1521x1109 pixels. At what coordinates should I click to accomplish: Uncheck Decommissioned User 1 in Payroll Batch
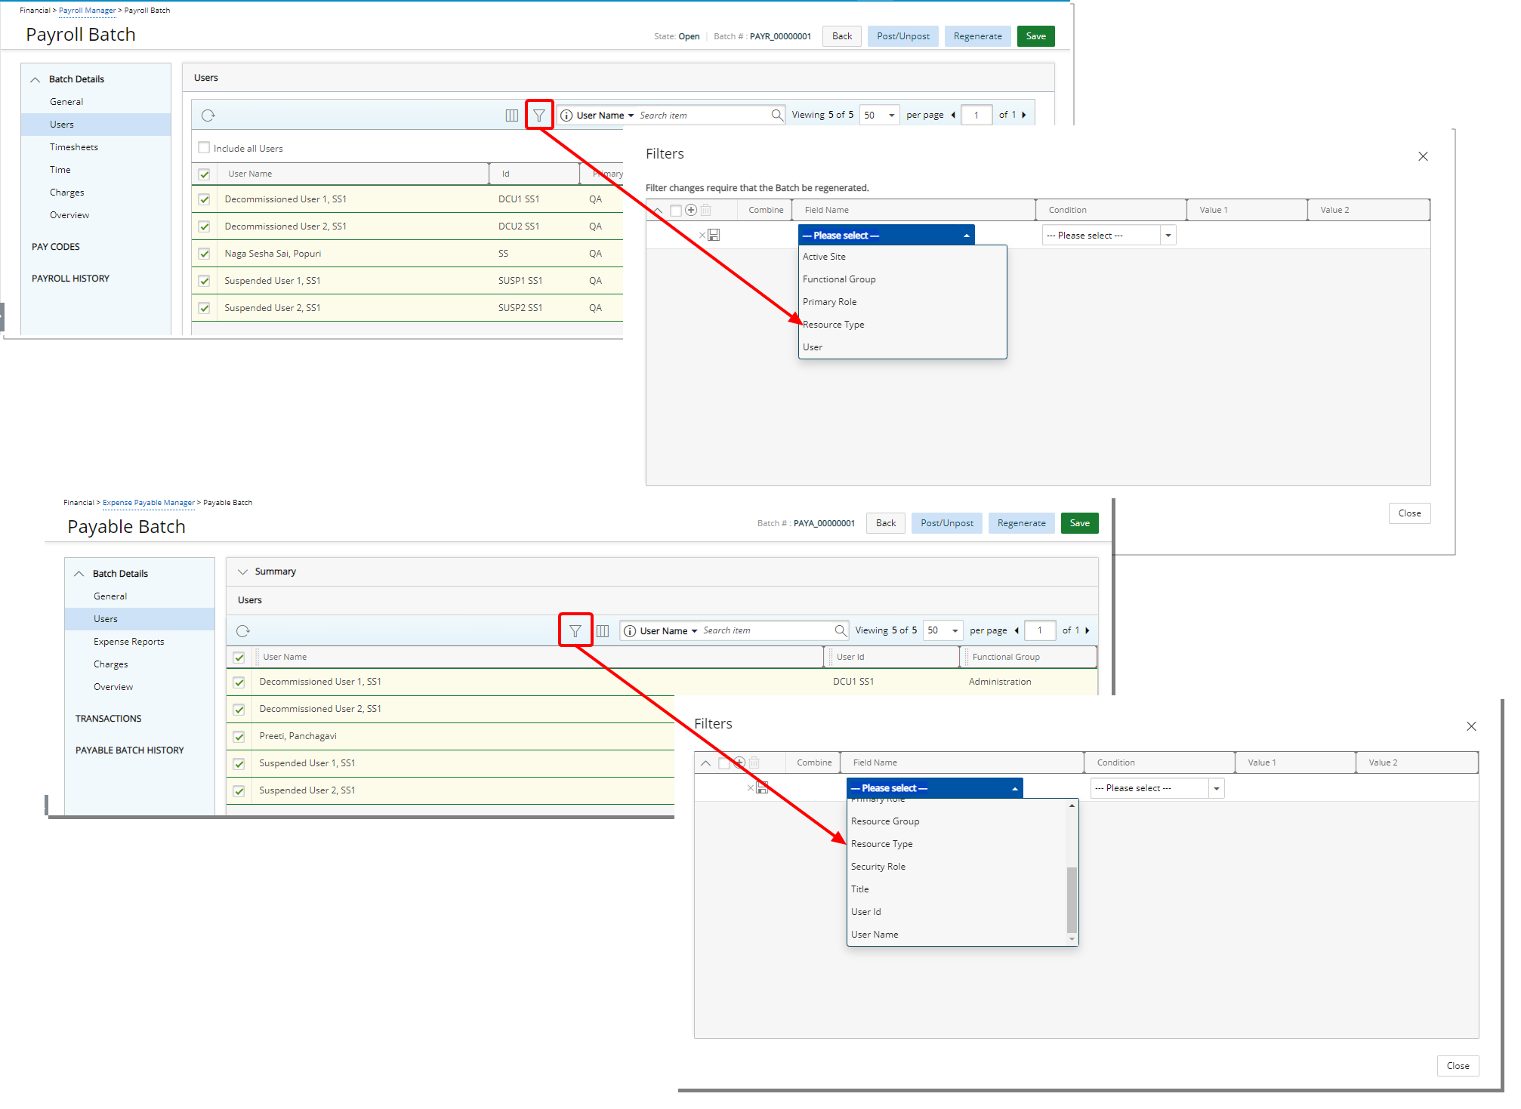[x=204, y=199]
